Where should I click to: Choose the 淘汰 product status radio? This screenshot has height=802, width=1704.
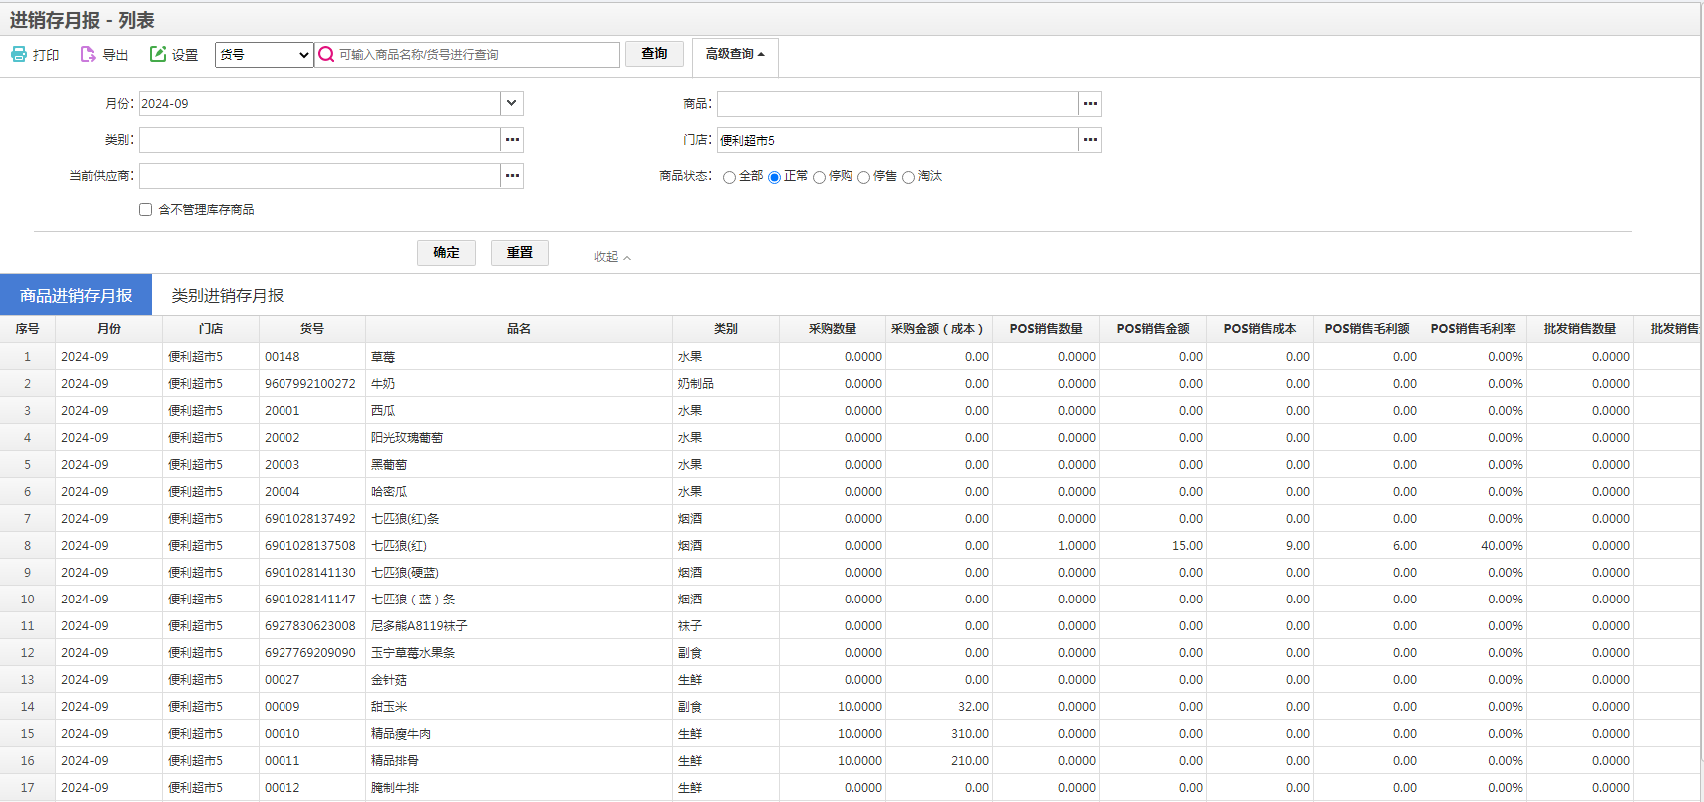pos(908,177)
